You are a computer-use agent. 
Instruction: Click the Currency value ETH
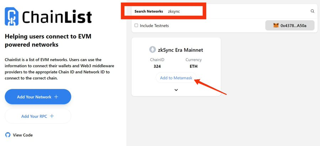tap(193, 66)
